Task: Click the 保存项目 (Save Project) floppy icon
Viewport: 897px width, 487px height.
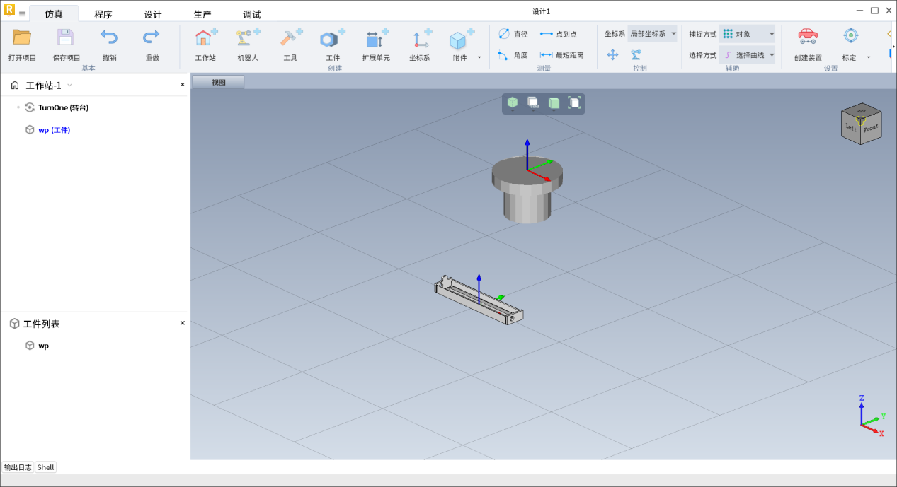Action: click(x=66, y=38)
